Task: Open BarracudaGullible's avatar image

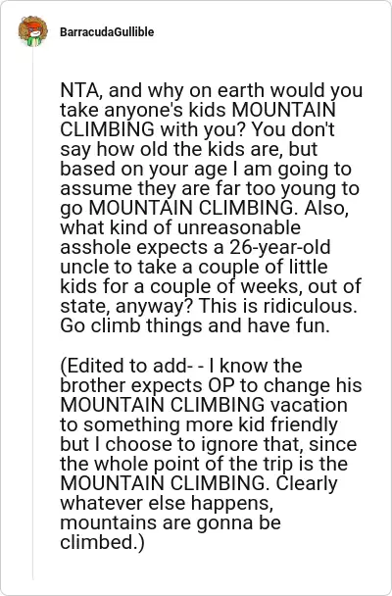Action: (33, 31)
